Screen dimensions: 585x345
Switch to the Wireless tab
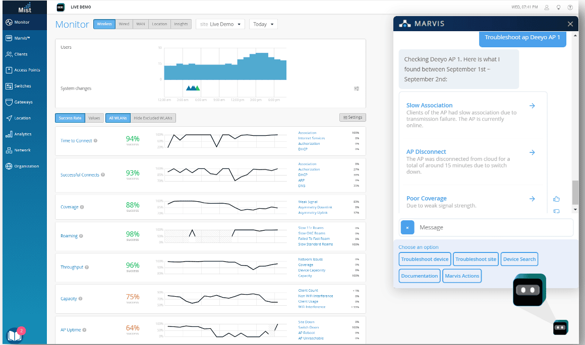(104, 24)
